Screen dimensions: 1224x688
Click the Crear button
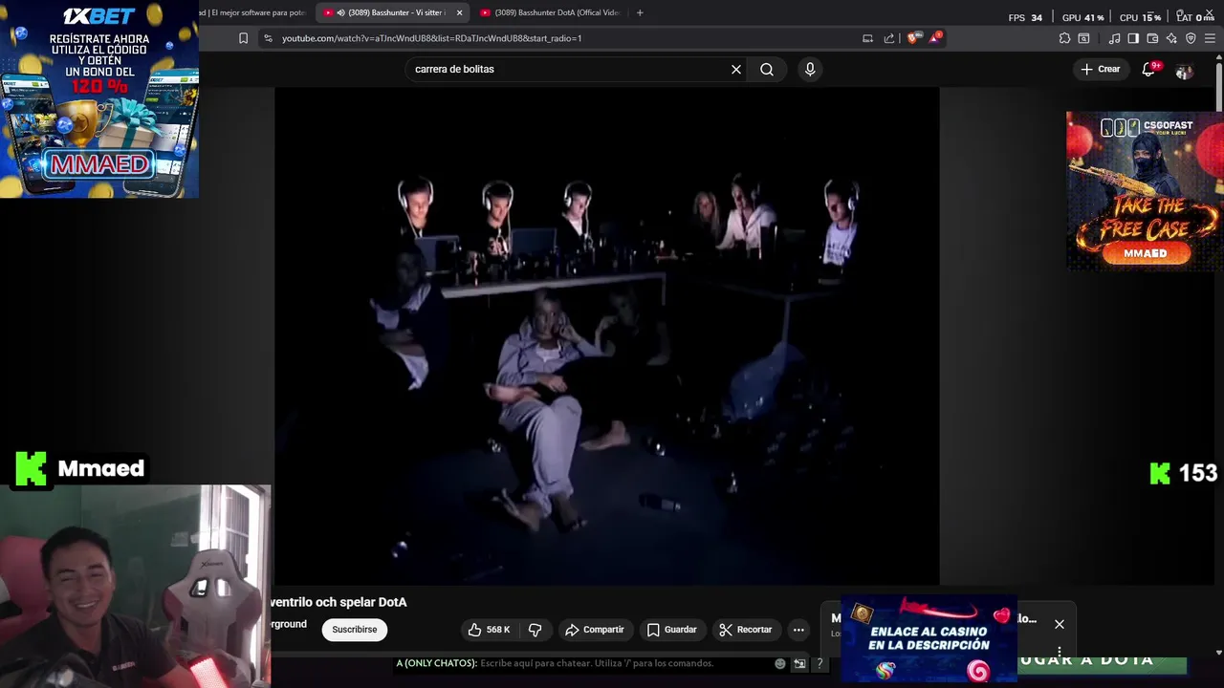[1100, 69]
